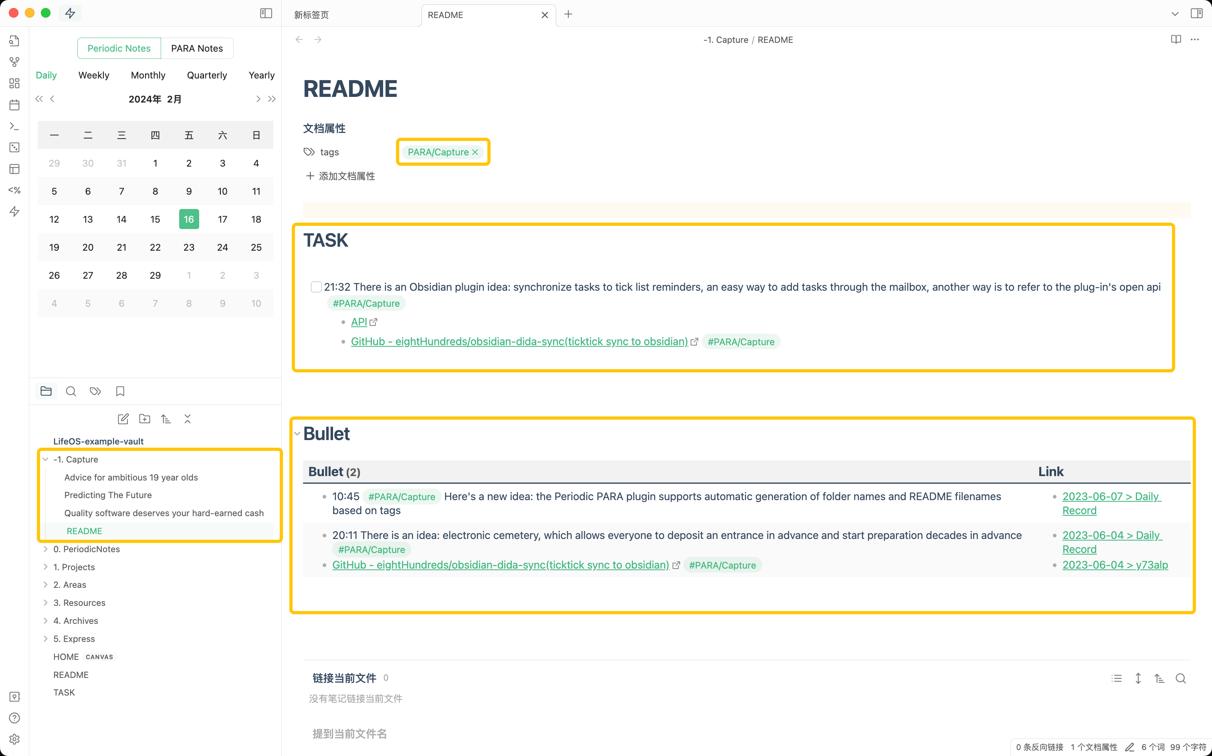Expand the 1. Projects folder

(46, 567)
